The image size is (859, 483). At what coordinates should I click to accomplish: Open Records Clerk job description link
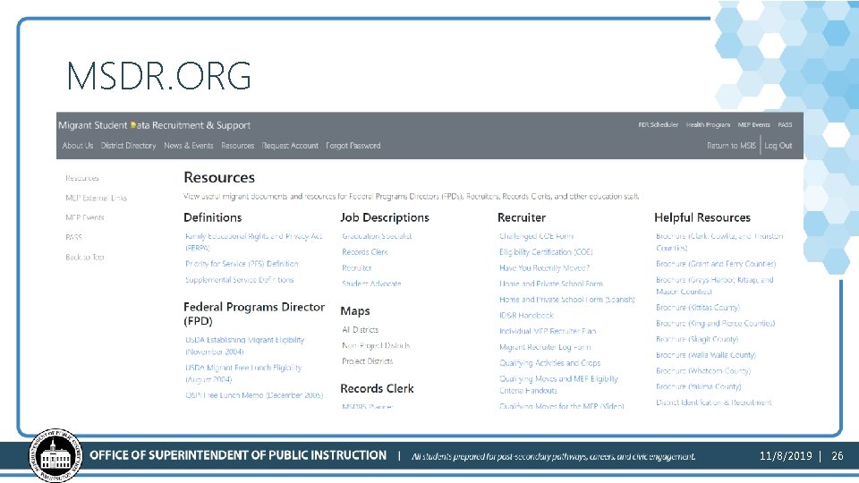point(364,252)
